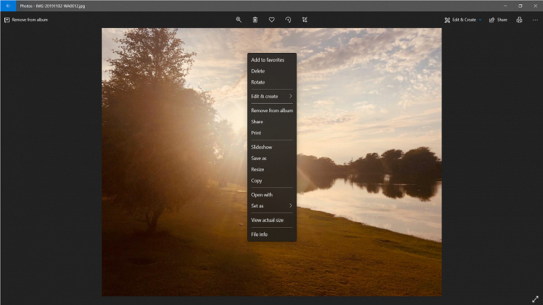The height and width of the screenshot is (305, 543).
Task: Click the rotate icon in top toolbar
Action: pyautogui.click(x=288, y=19)
